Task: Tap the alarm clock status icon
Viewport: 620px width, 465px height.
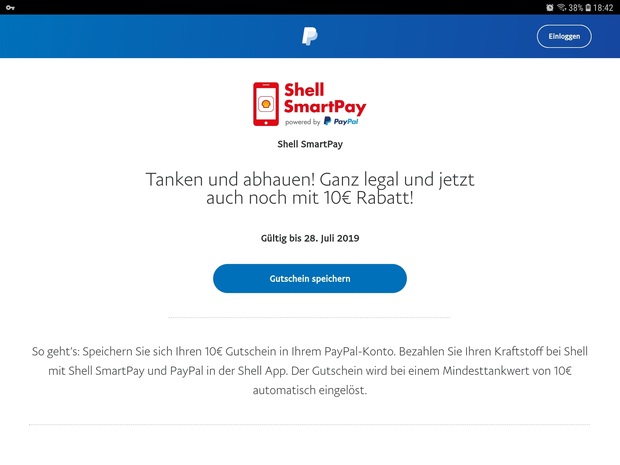Action: (x=550, y=8)
